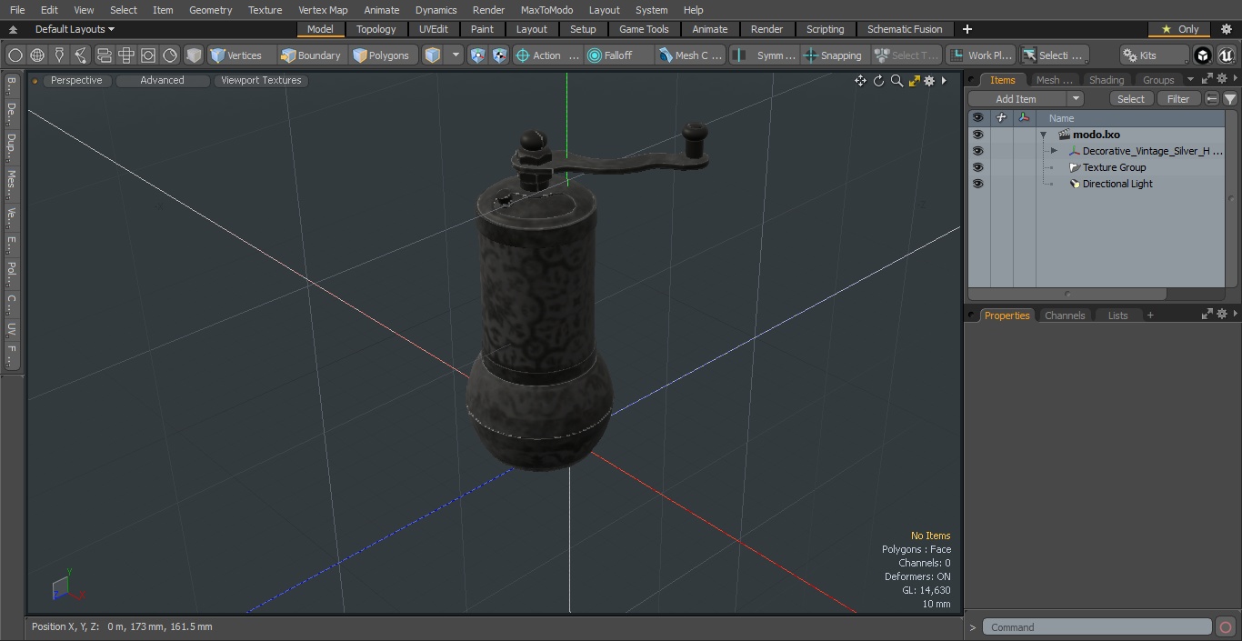The width and height of the screenshot is (1242, 641).
Task: Click the Items panel funnel filter icon
Action: pyautogui.click(x=1230, y=99)
